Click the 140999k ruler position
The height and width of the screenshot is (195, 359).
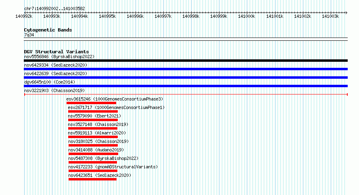tap(219, 16)
